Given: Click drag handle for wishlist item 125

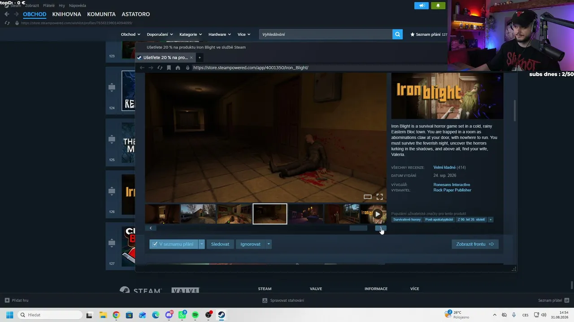Looking at the screenshot, I should [112, 140].
